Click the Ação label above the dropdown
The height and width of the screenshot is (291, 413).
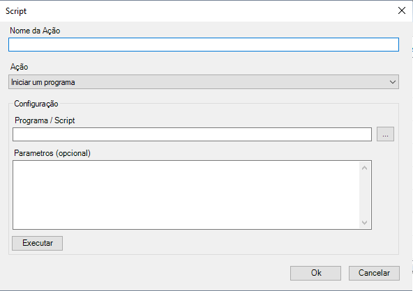pos(20,67)
